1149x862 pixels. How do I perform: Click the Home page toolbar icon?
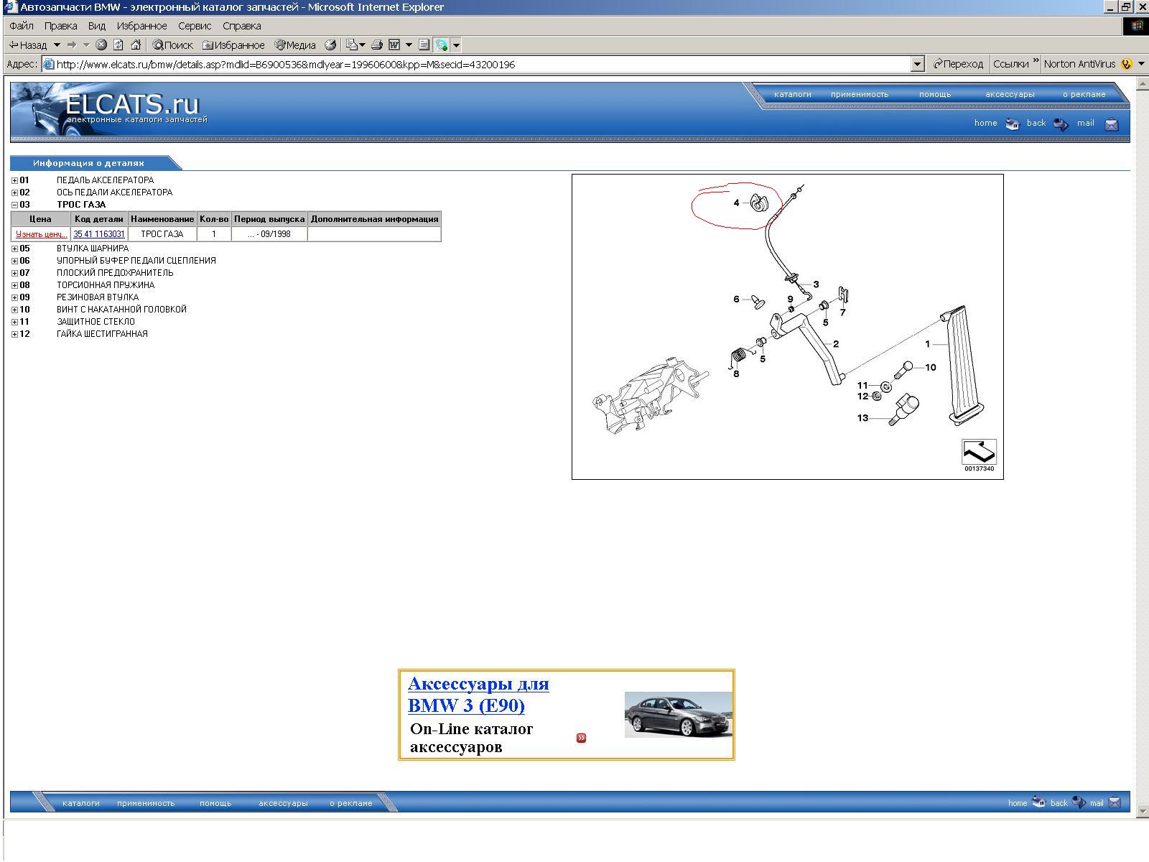pos(135,45)
